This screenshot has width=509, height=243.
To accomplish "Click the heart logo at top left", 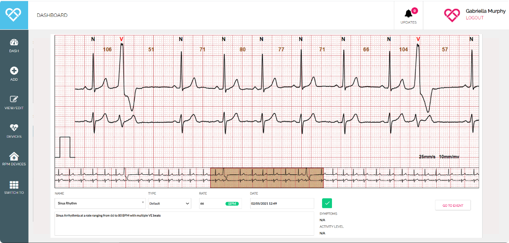I will (x=14, y=15).
